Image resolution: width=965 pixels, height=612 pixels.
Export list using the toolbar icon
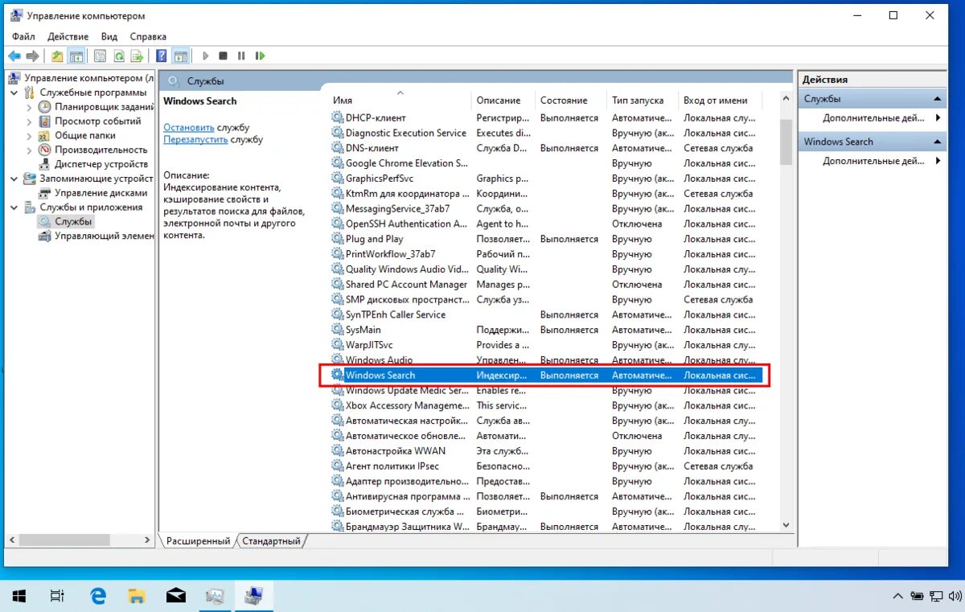click(x=138, y=56)
